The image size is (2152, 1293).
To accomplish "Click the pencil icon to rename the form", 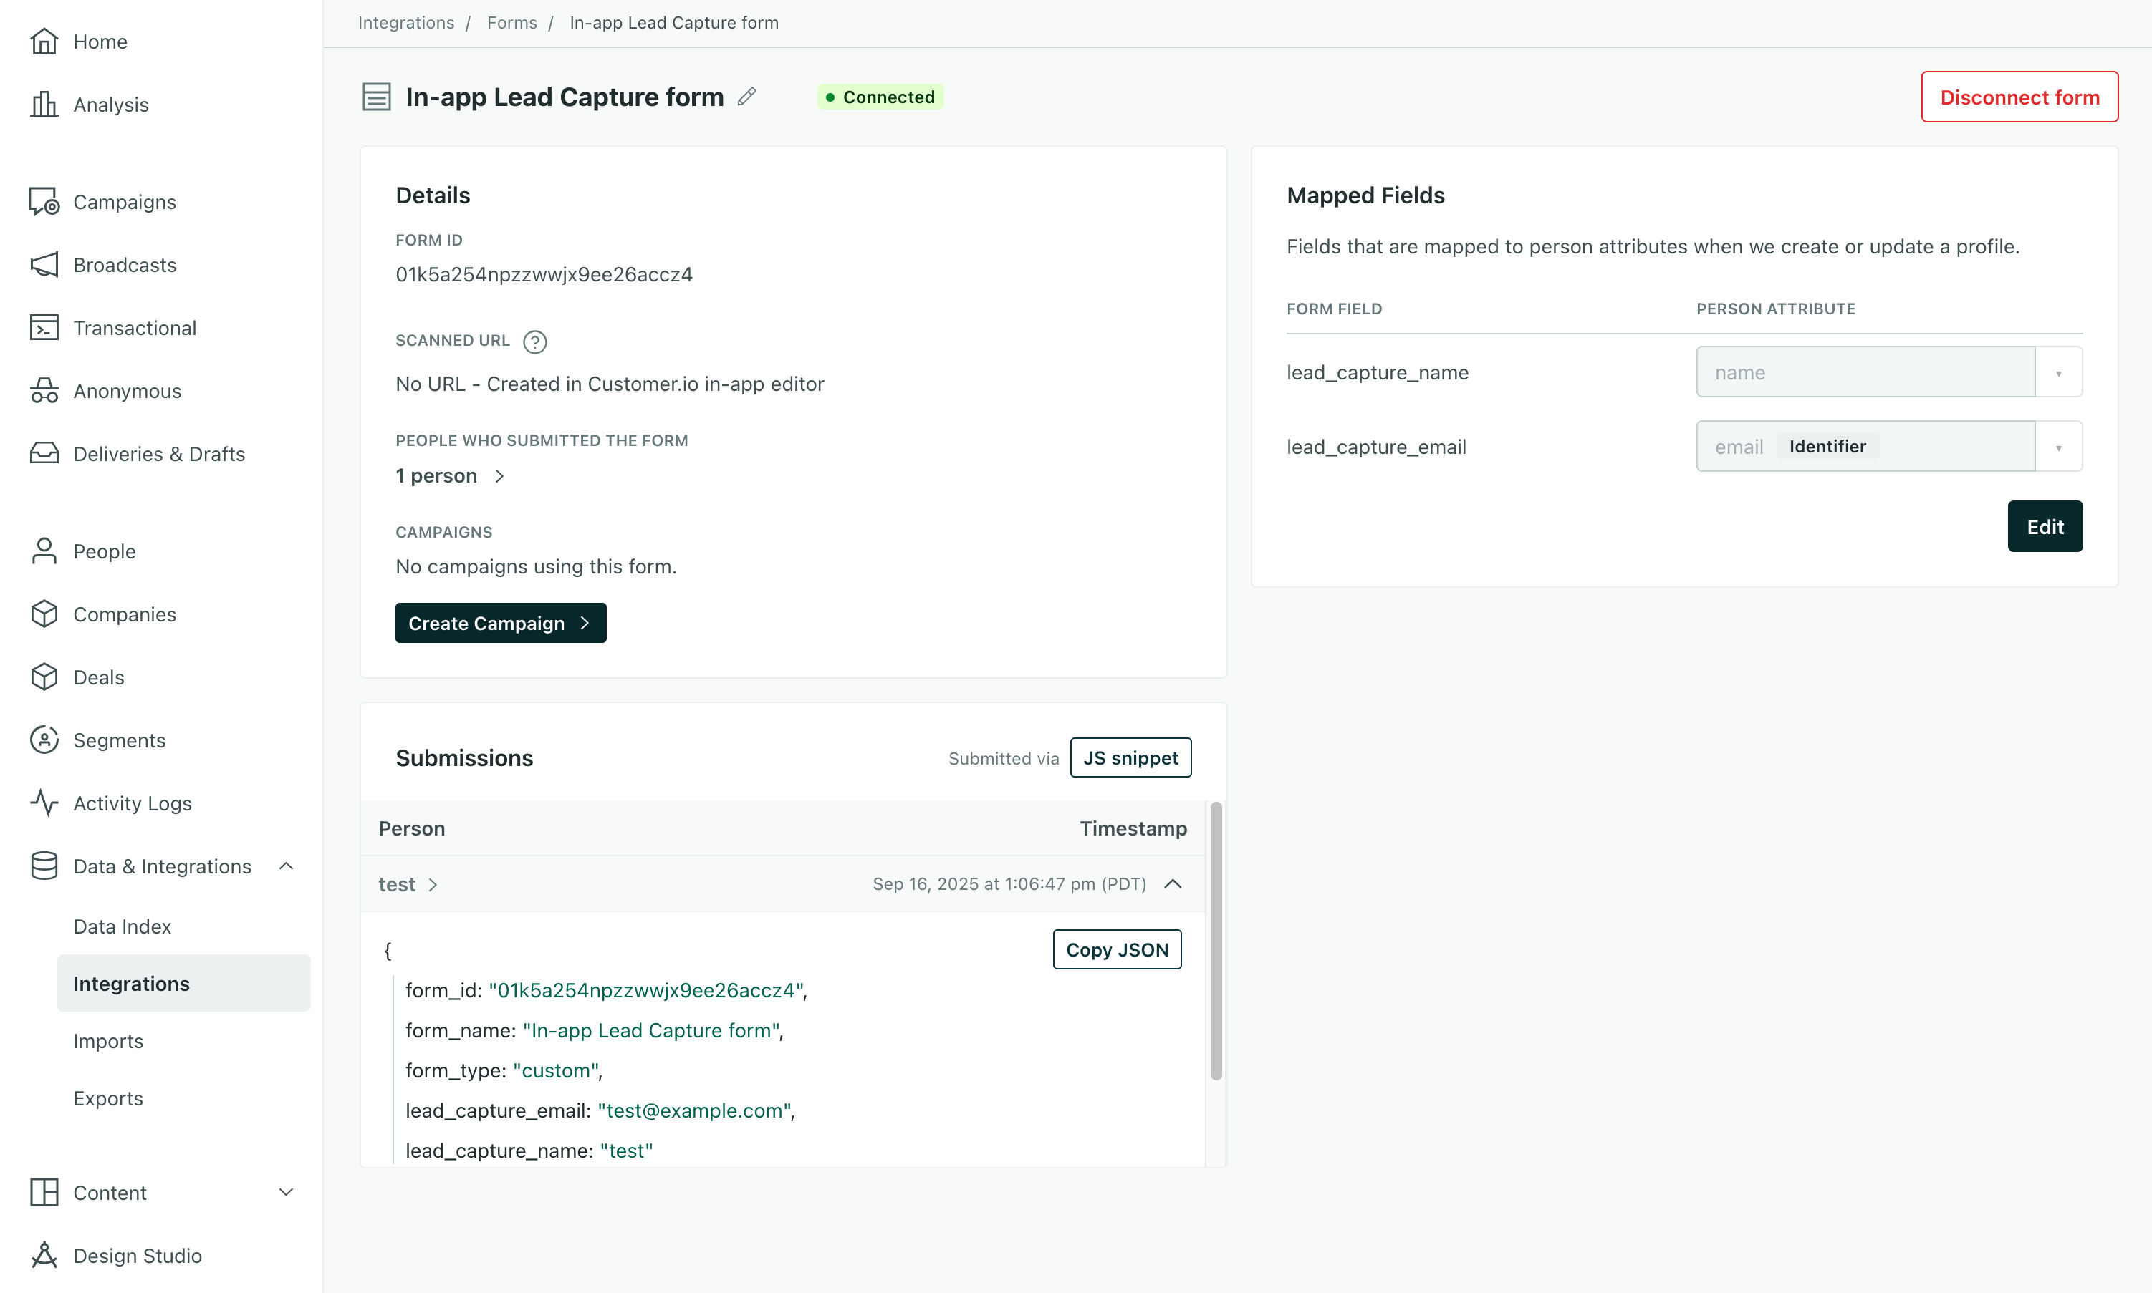I will tap(747, 96).
